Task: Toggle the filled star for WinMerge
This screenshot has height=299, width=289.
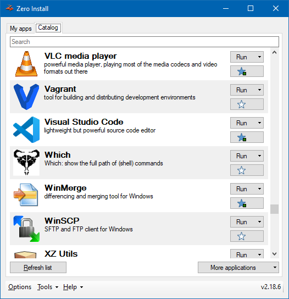Action: point(247,203)
